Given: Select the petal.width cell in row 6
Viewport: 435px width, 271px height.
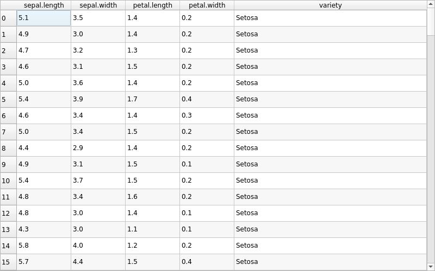Looking at the screenshot, I should (207, 115).
